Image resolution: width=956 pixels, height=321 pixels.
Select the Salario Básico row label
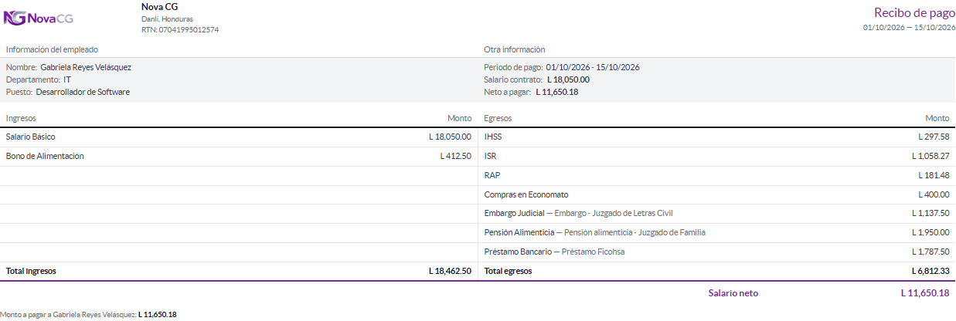31,137
